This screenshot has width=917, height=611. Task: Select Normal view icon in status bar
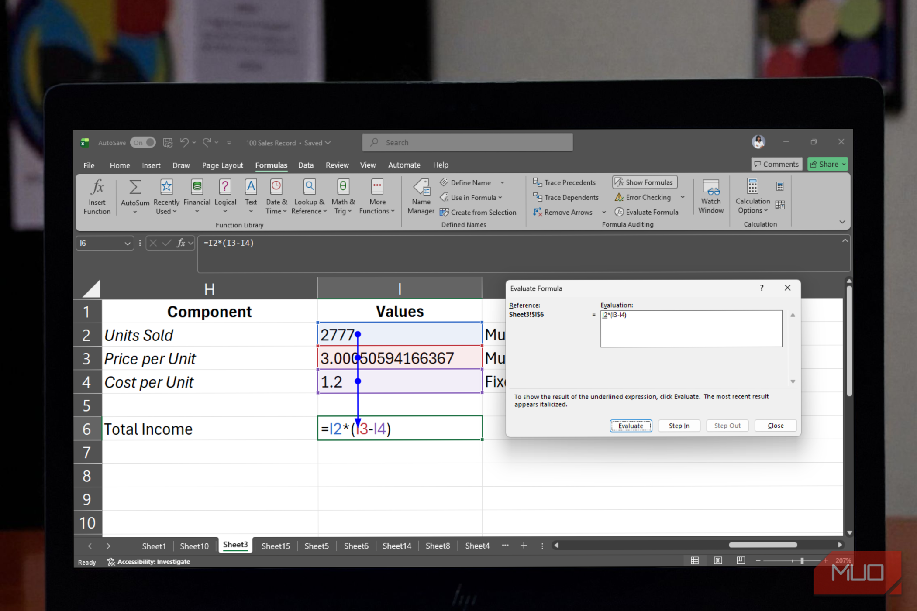(695, 560)
